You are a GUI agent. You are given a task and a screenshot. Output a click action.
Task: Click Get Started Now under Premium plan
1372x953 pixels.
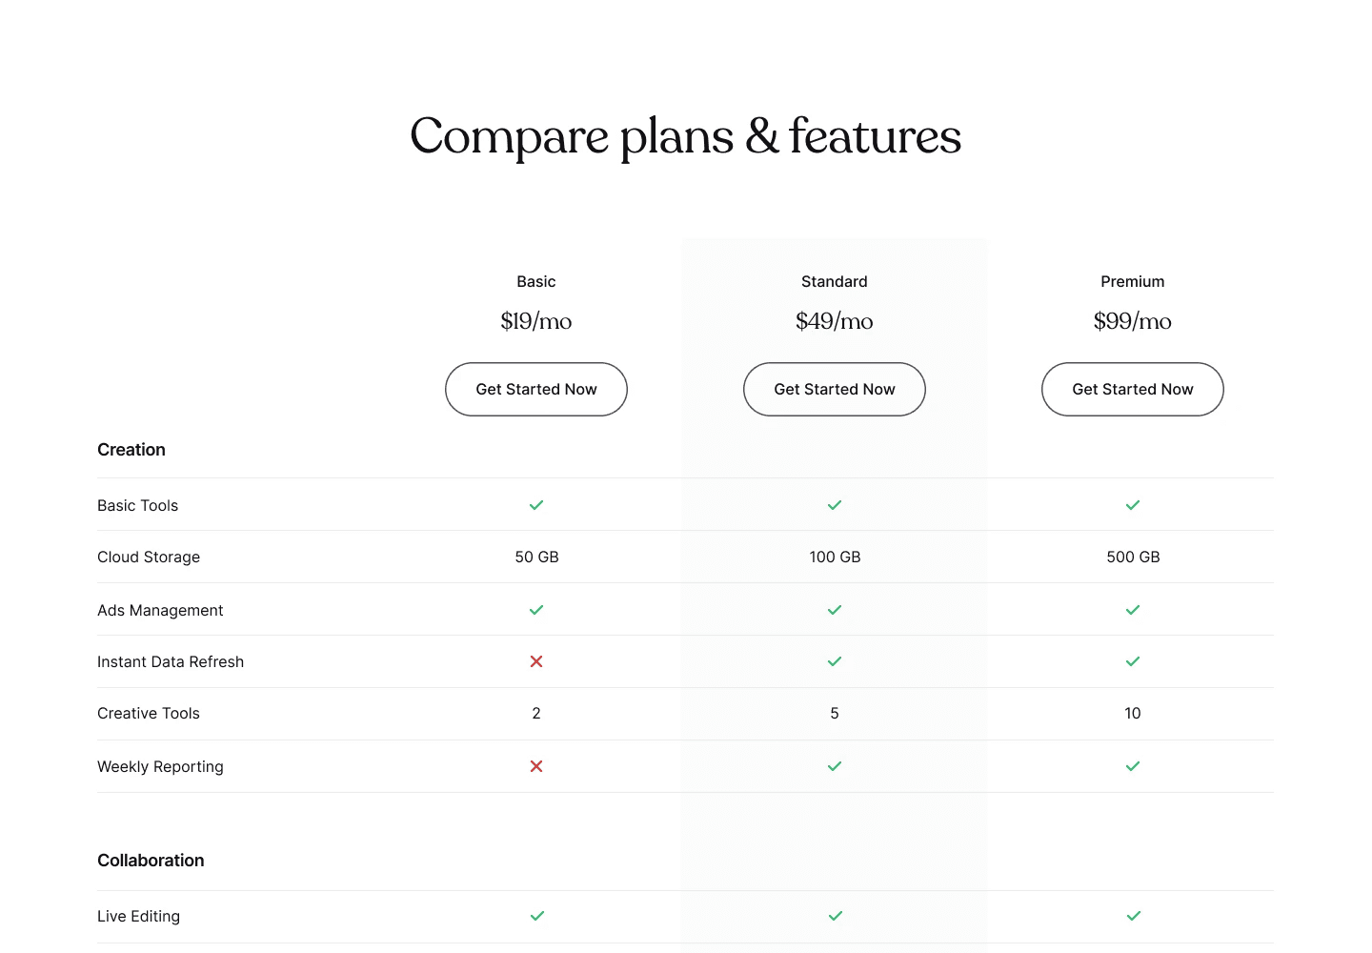1133,389
